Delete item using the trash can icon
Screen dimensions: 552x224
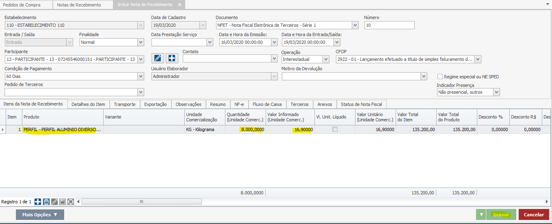46,202
